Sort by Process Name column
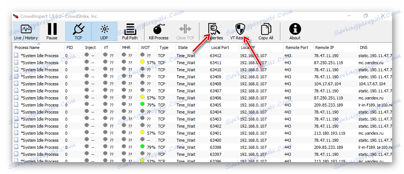Screen dimensions: 404x174 pos(38,47)
